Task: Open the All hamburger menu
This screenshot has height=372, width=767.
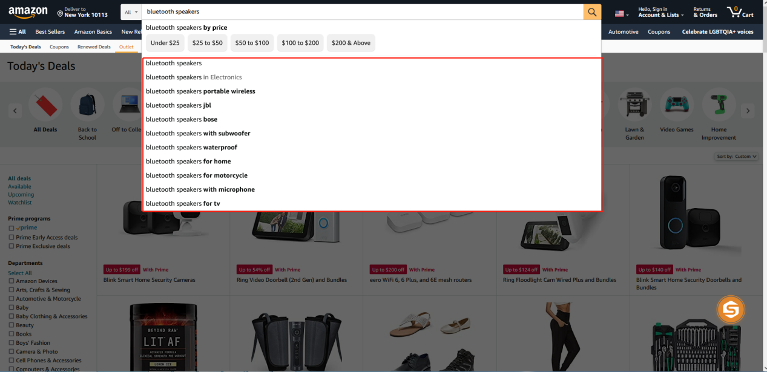Action: [x=18, y=31]
